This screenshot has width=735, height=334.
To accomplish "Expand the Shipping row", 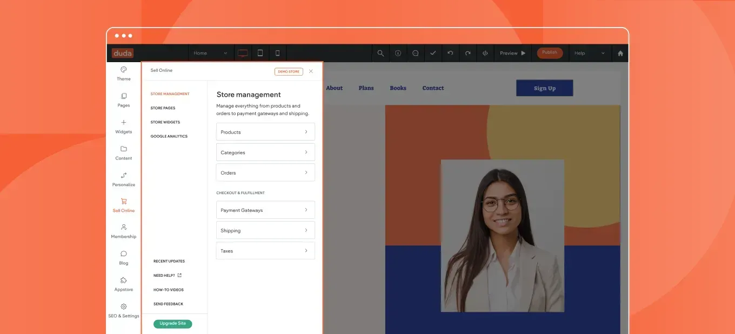I will pyautogui.click(x=265, y=230).
